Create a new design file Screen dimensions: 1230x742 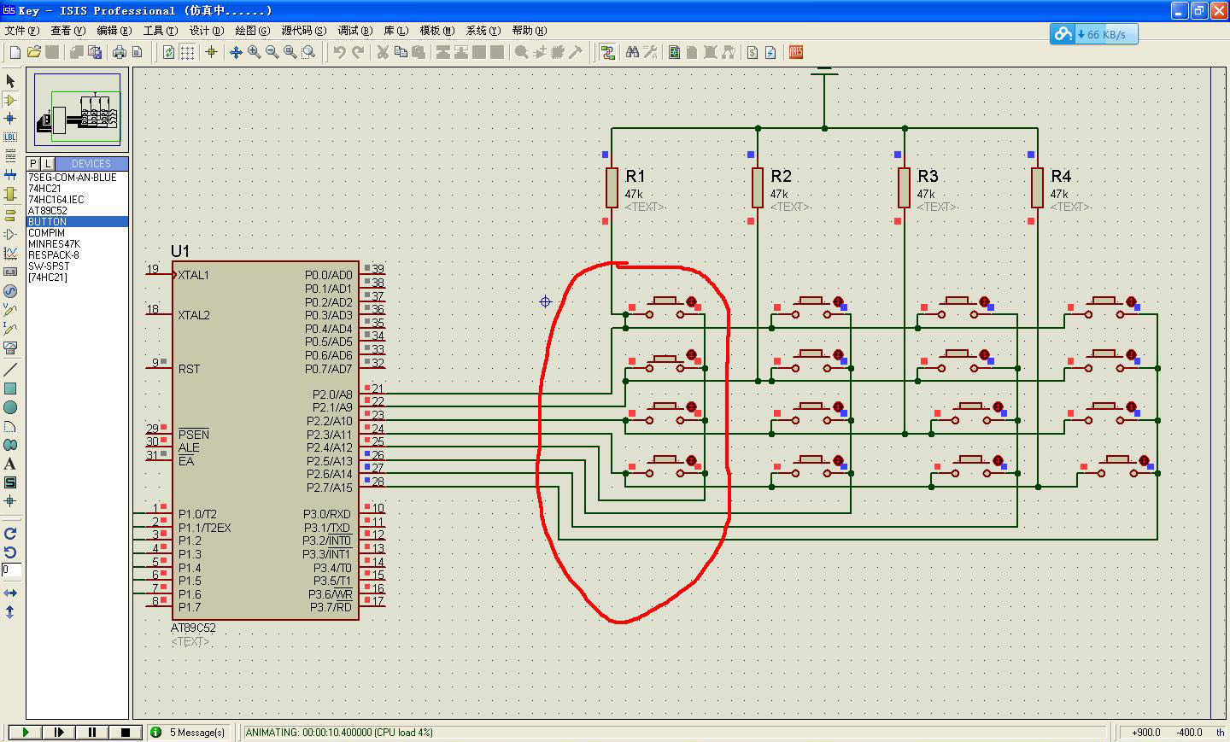pos(15,52)
